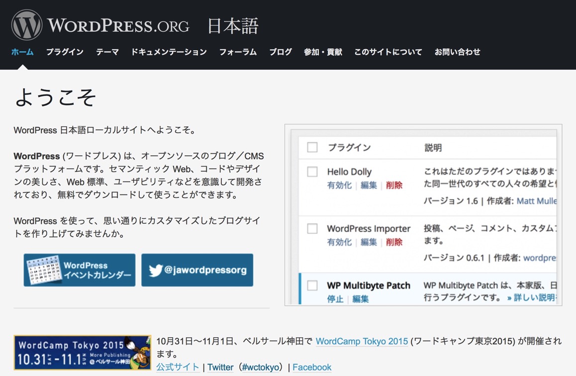576x376 pixels.
Task: Click the red 削除 under Hello Dolly
Action: 394,185
